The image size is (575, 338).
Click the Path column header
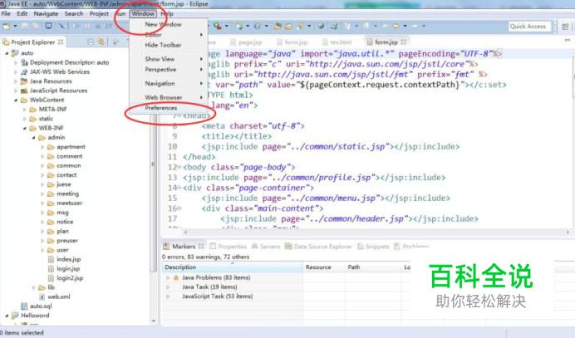pyautogui.click(x=373, y=267)
